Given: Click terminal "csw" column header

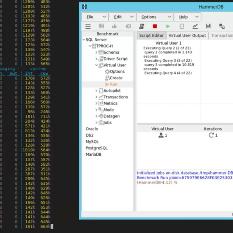Looking at the screenshot, I should (x=44, y=73).
